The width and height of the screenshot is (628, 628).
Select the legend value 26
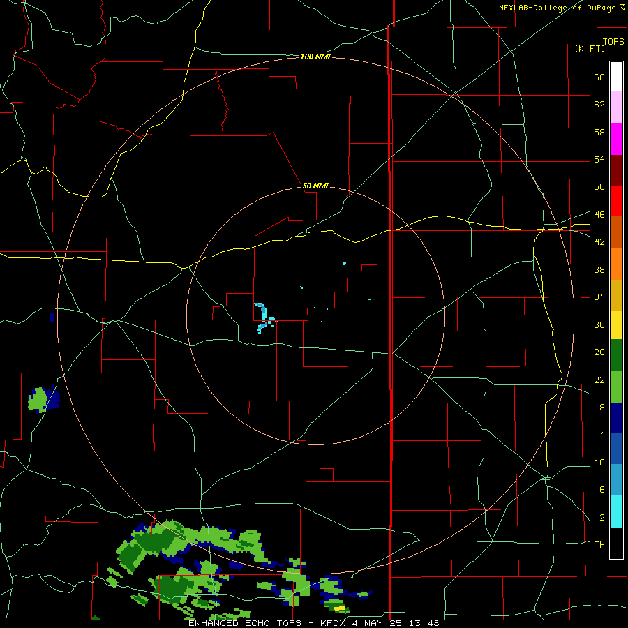pyautogui.click(x=599, y=352)
